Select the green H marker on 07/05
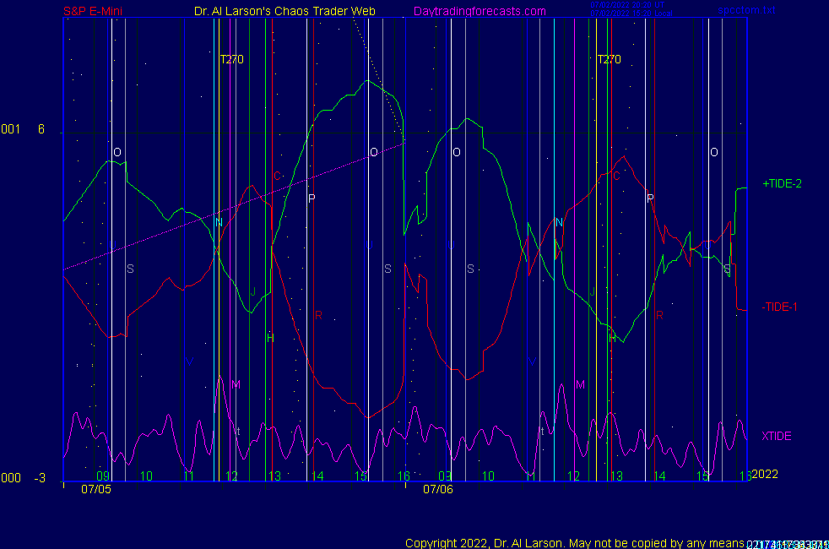Screen dimensions: 829x549 click(270, 338)
